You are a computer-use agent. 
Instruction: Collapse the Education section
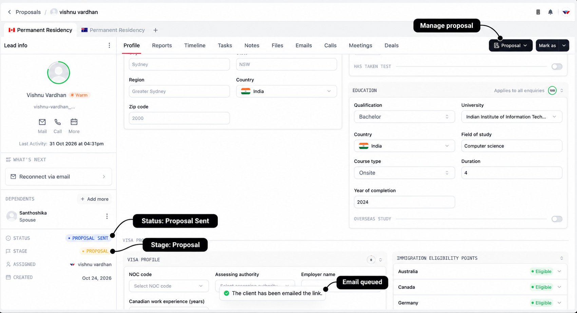coord(562,90)
